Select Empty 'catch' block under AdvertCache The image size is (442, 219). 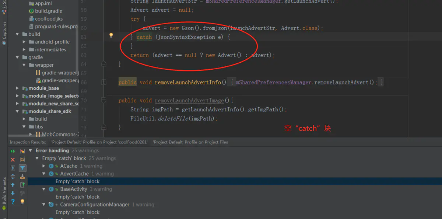[77, 181]
